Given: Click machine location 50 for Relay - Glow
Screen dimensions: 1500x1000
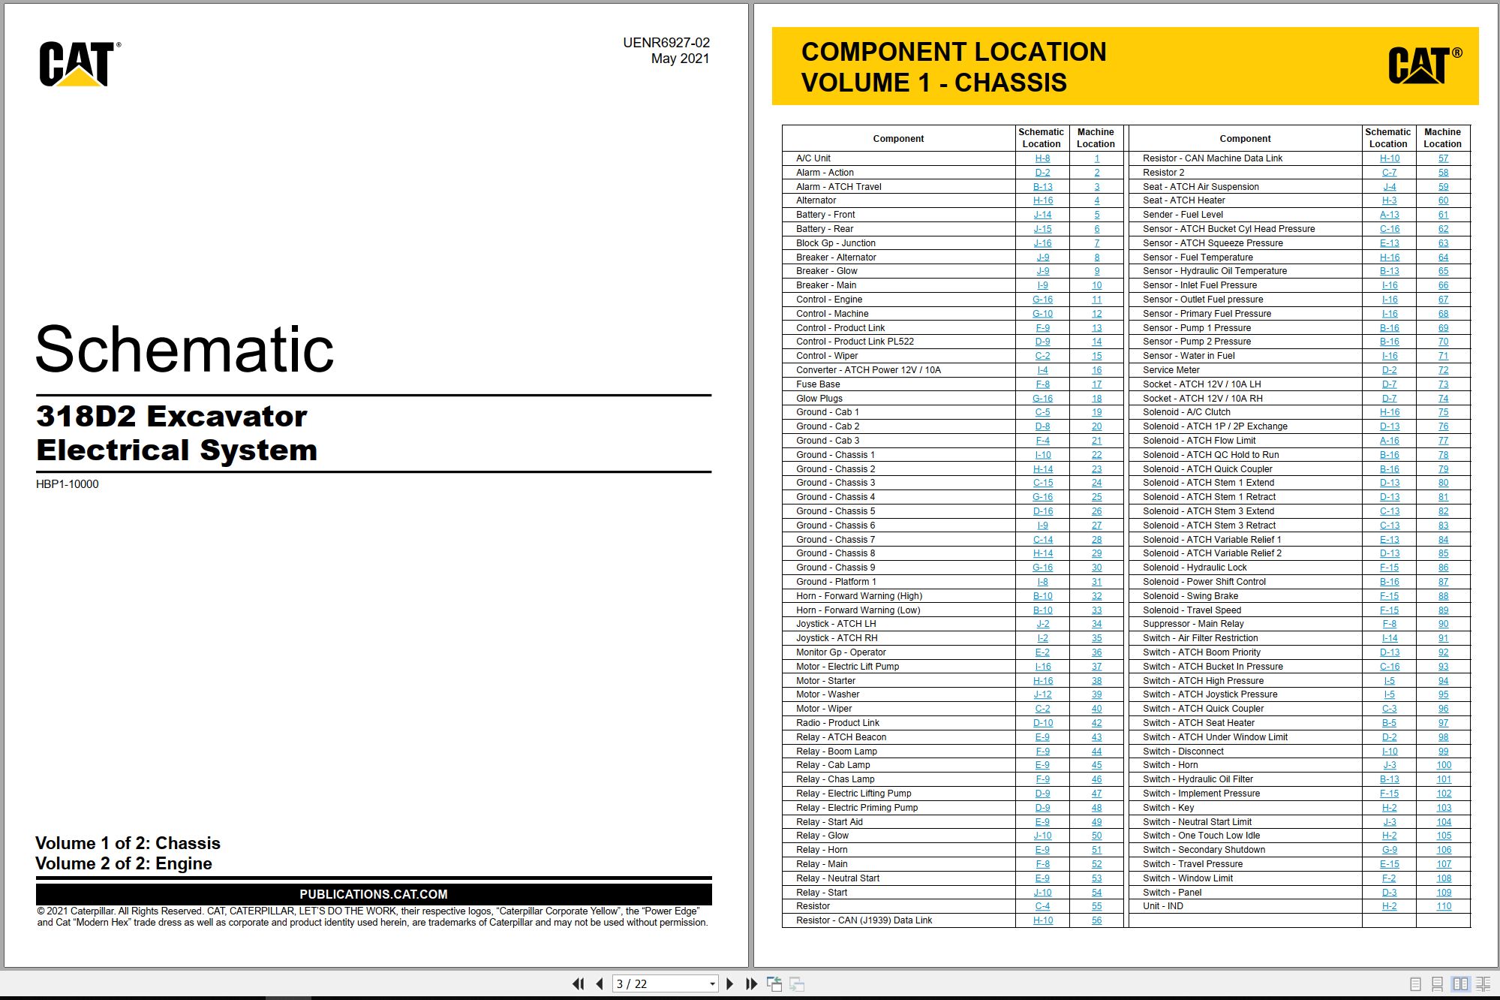Looking at the screenshot, I should (x=1096, y=836).
